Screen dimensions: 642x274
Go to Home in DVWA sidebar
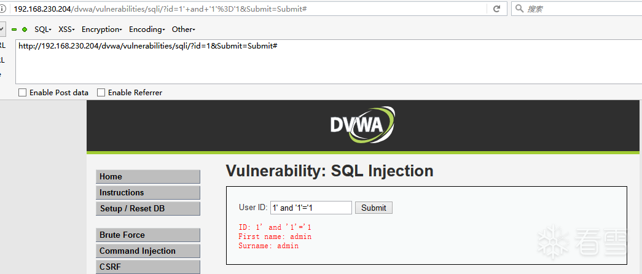[x=148, y=177]
